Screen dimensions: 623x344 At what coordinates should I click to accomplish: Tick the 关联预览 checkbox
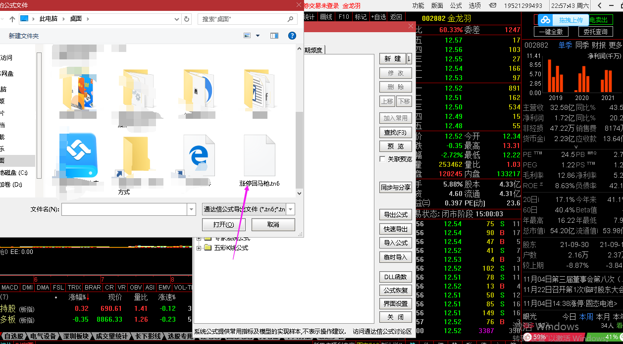[x=382, y=159]
